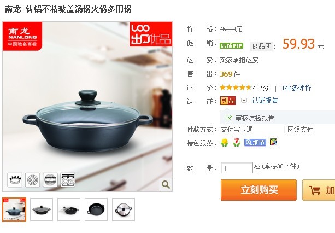Viewport: 335px width, 233px height.
Task: Click the 立刻购买 buy now button
Action: pos(258,190)
